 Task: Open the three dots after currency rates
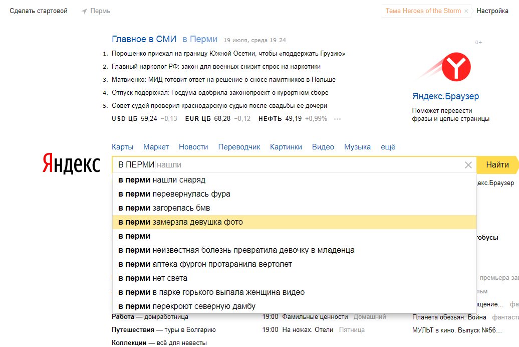click(x=337, y=119)
